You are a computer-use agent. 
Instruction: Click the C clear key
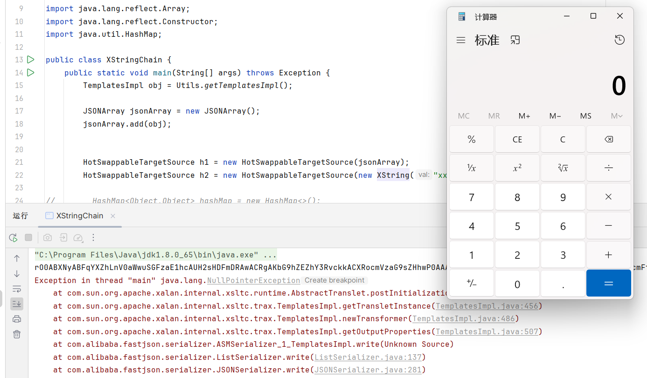pyautogui.click(x=563, y=140)
